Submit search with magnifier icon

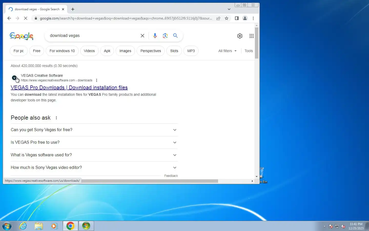point(175,36)
